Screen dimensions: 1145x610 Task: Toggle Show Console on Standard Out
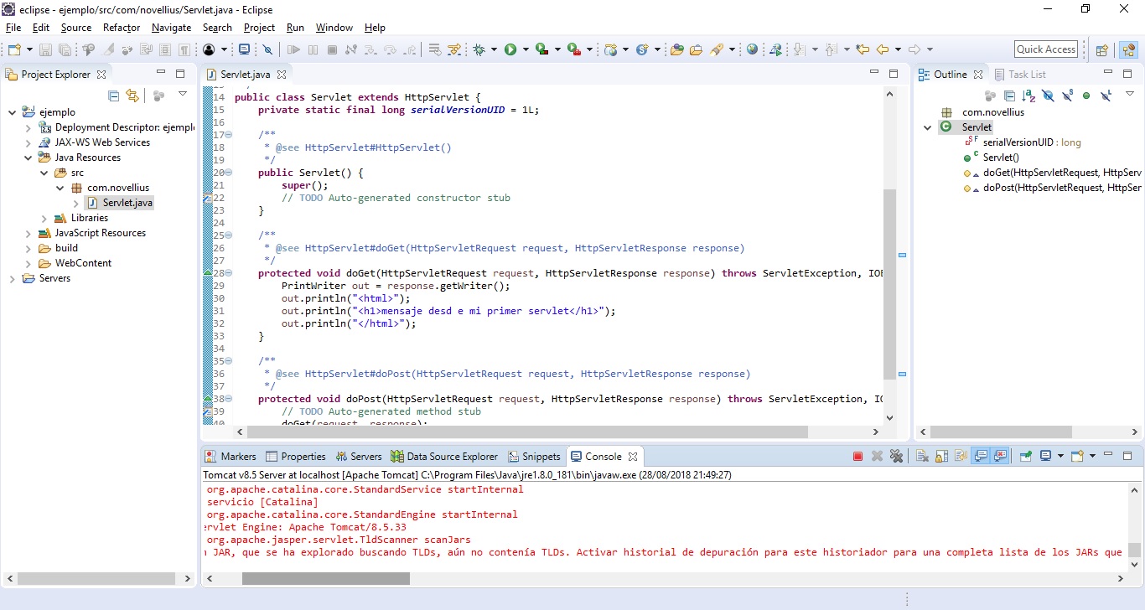coord(982,457)
